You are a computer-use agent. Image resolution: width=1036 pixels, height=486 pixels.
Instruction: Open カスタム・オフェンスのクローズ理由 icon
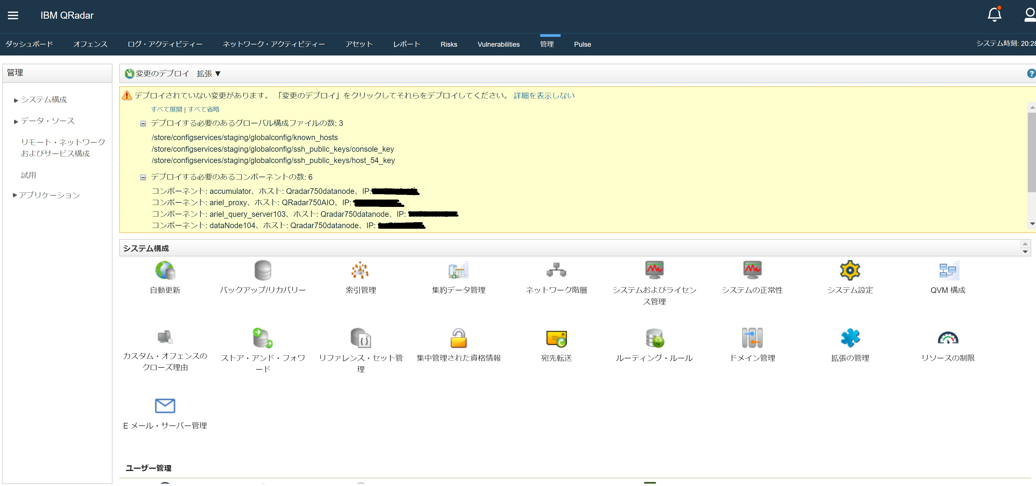[165, 337]
